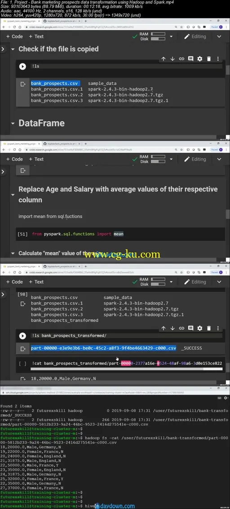Image resolution: width=230 pixels, height=509 pixels.
Task: Move the '!ls' cell up in the Check if the file is copied frame
Action: pyautogui.click(x=163, y=59)
